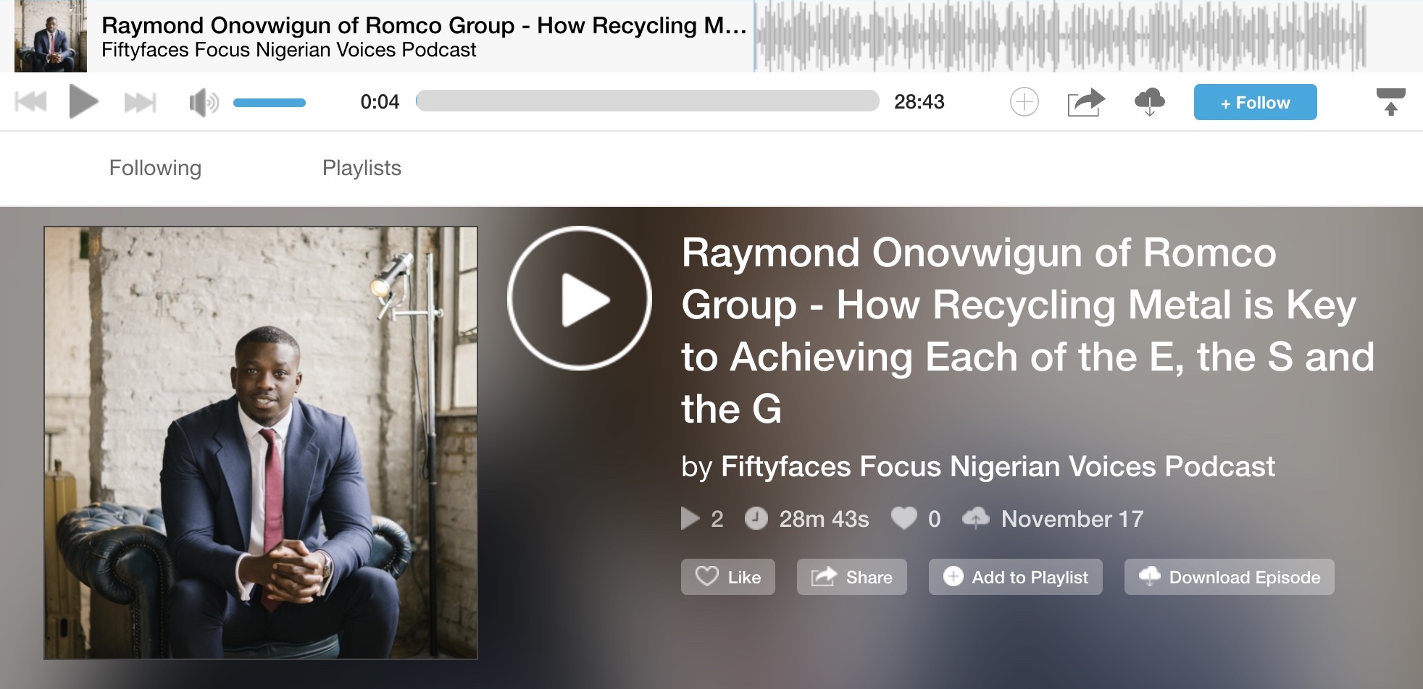Click the small episode thumbnail in player bar

click(51, 36)
